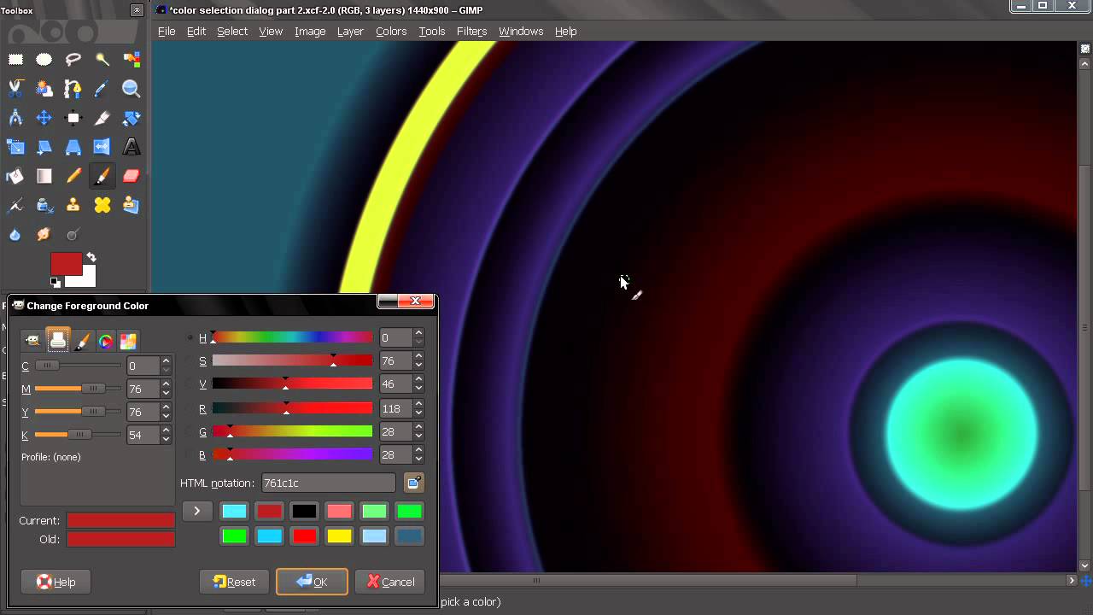
Task: Select the Eraser tool
Action: 131,176
